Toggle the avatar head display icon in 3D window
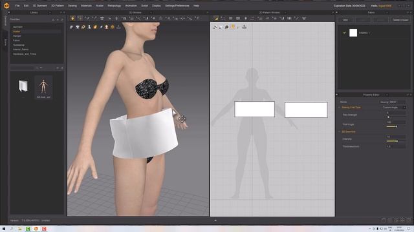414x232 pixels. point(107,27)
